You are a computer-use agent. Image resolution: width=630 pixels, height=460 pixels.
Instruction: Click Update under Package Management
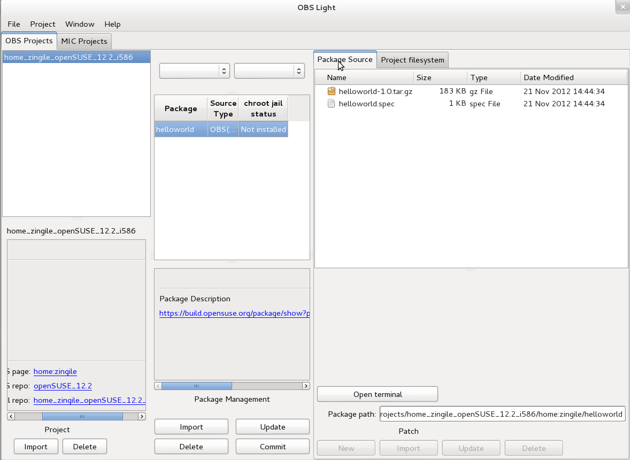pos(272,426)
